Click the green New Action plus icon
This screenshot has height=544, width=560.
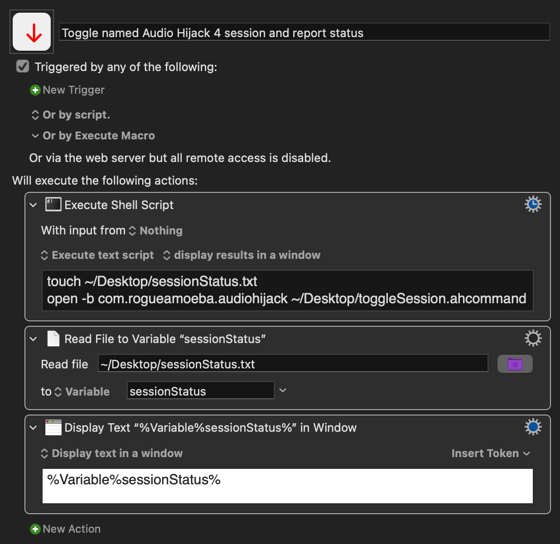pyautogui.click(x=35, y=529)
